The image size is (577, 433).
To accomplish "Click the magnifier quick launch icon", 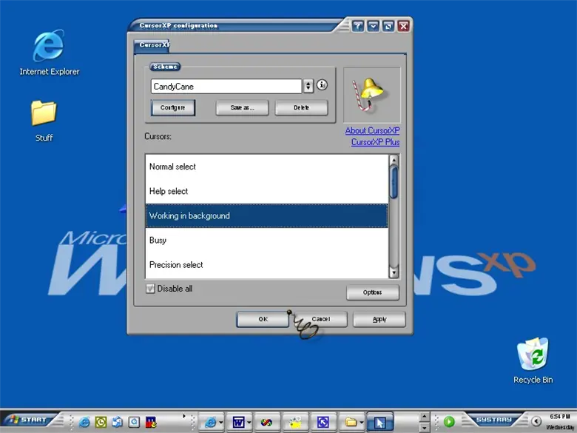I will (134, 422).
